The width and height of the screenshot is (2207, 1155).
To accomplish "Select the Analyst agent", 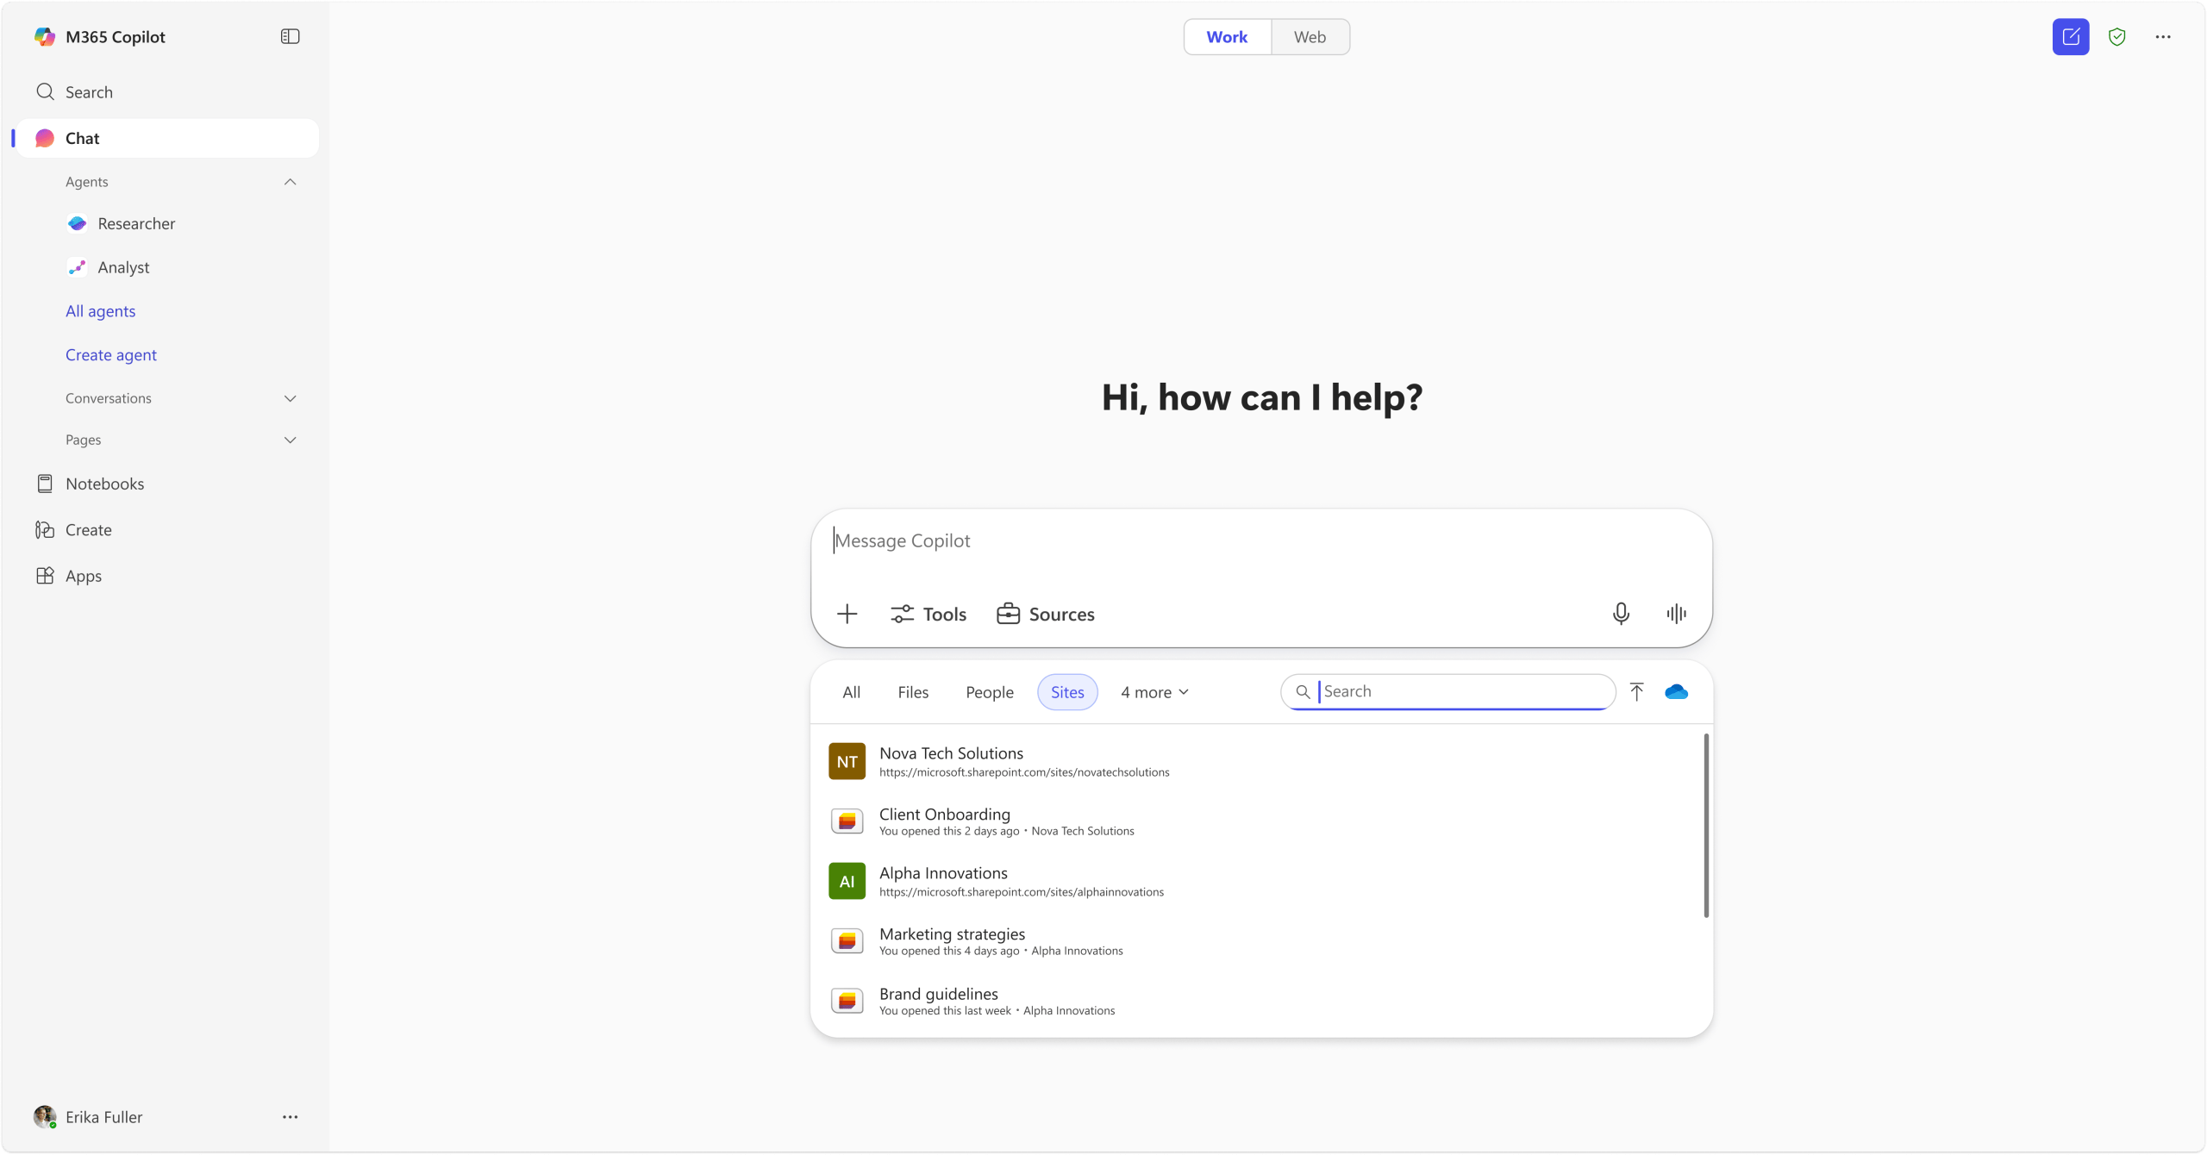I will pos(124,267).
